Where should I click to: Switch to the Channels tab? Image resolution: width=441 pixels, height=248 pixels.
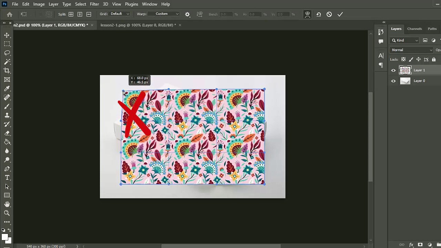point(414,29)
